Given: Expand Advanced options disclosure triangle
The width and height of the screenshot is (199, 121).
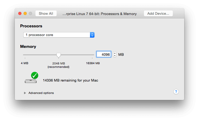Looking at the screenshot, I should tap(25, 93).
